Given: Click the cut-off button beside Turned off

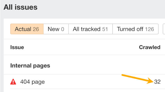Looking at the screenshot, I should (164, 29).
